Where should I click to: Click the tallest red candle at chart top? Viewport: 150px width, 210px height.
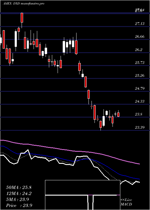22,18
